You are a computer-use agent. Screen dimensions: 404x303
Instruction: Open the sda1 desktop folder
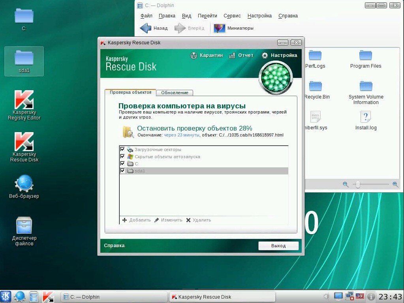pyautogui.click(x=24, y=61)
